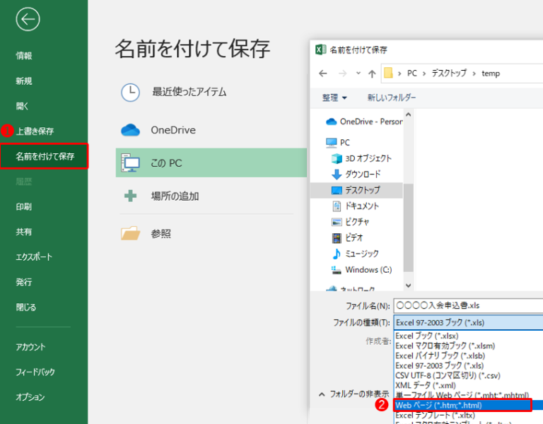Open the ファイルの種類 combo box
The height and width of the screenshot is (424, 543).
[467, 322]
